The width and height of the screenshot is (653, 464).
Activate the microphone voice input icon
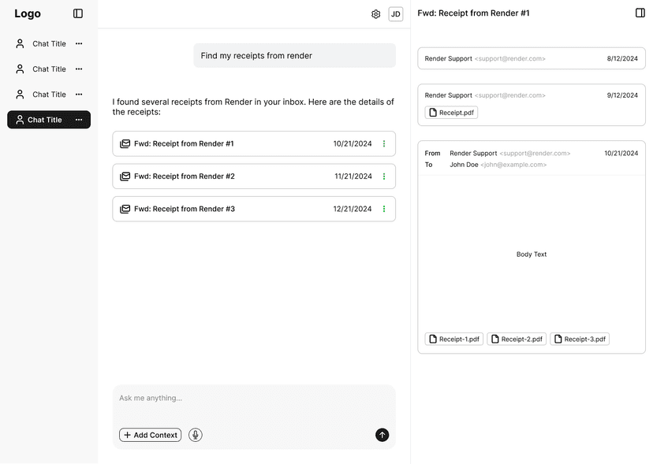click(196, 435)
